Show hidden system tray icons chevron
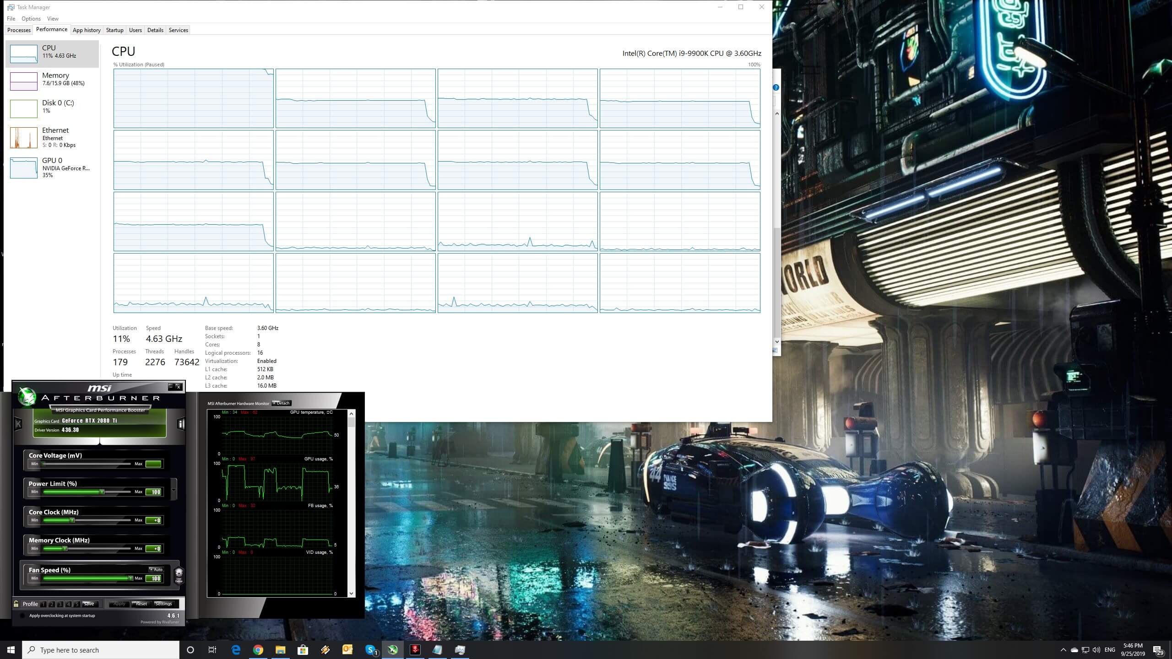This screenshot has width=1172, height=659. [1063, 650]
